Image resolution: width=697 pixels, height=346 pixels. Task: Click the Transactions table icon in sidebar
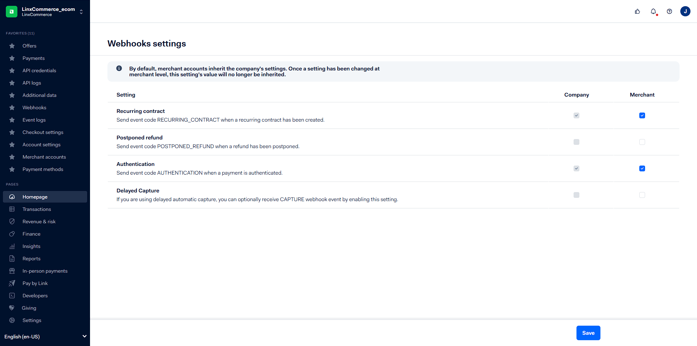point(12,209)
